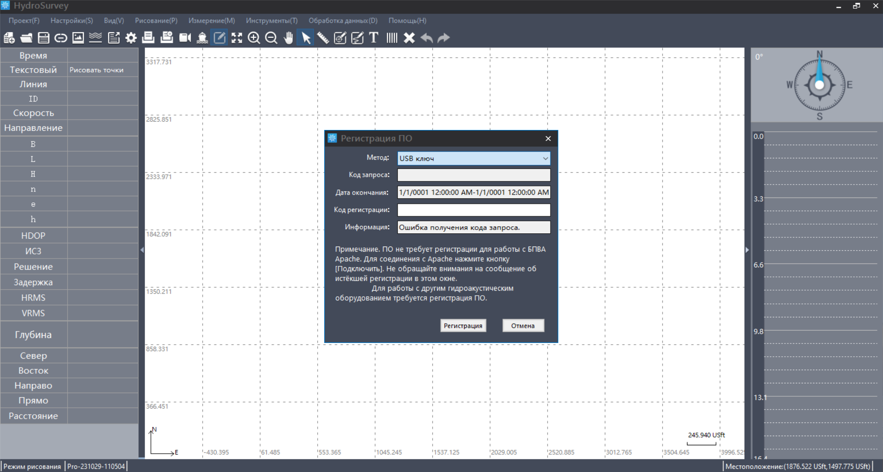Select the Zoom Out magnifier
This screenshot has height=472, width=883.
point(271,38)
